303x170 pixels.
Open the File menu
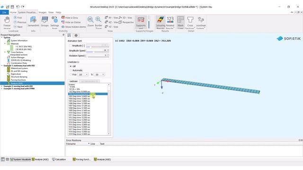[4, 12]
